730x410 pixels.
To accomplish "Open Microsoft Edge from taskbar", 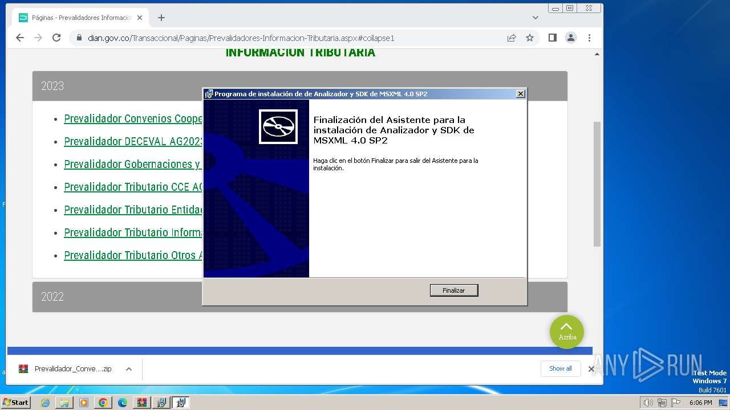I will point(123,403).
